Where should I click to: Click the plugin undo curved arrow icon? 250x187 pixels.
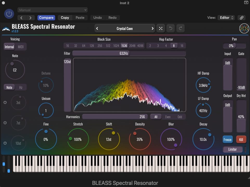coord(170,28)
